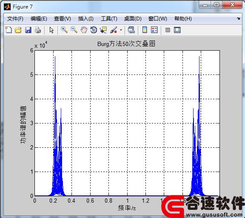
Task: Insert a legend using the toolbar icon
Action: point(154,30)
